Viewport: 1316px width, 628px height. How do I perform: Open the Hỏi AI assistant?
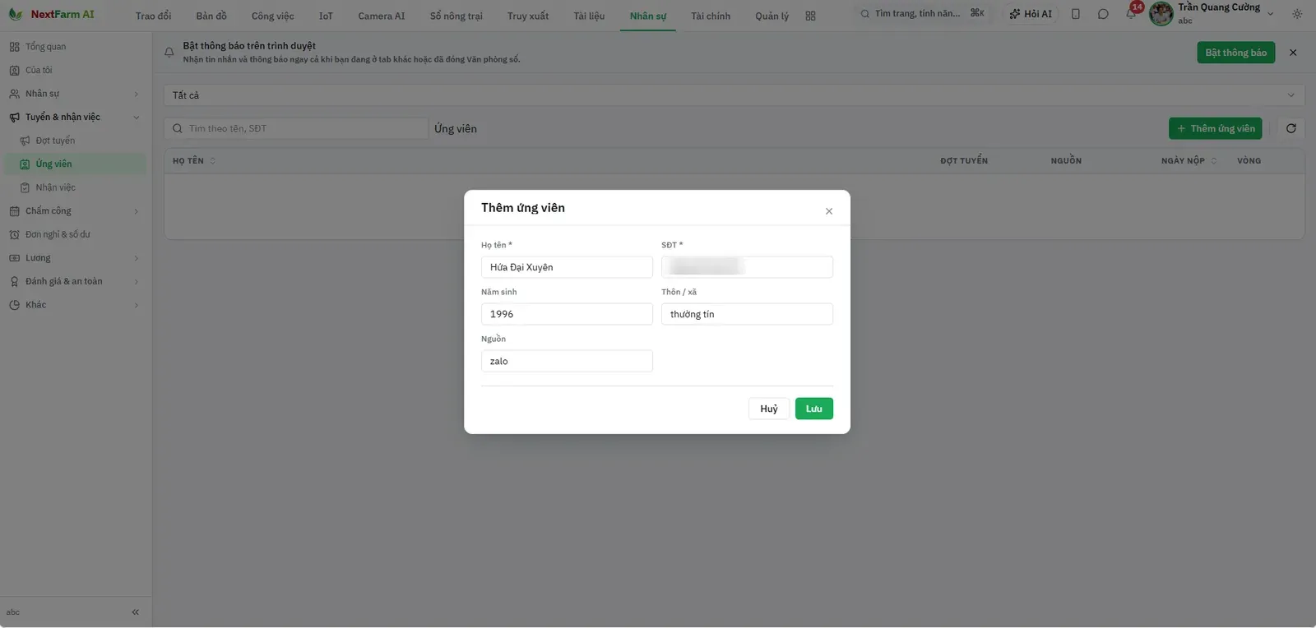pyautogui.click(x=1031, y=14)
